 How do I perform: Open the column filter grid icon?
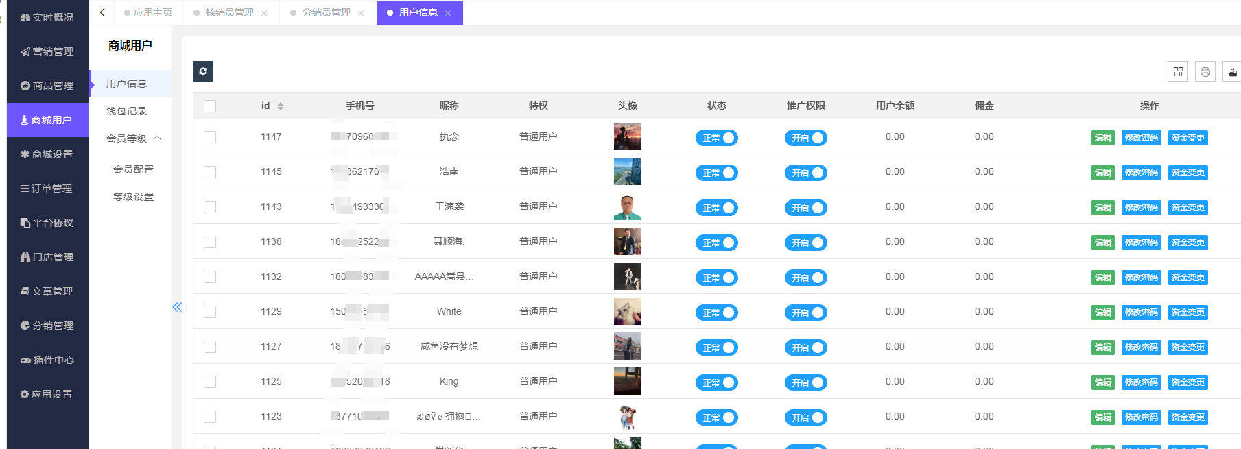pyautogui.click(x=1178, y=71)
